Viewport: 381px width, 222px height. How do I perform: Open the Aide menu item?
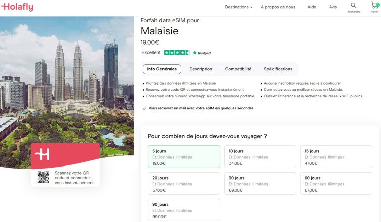coord(312,7)
